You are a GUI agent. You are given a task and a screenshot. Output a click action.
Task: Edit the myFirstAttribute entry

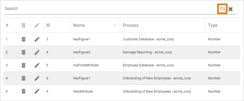pyautogui.click(x=37, y=65)
